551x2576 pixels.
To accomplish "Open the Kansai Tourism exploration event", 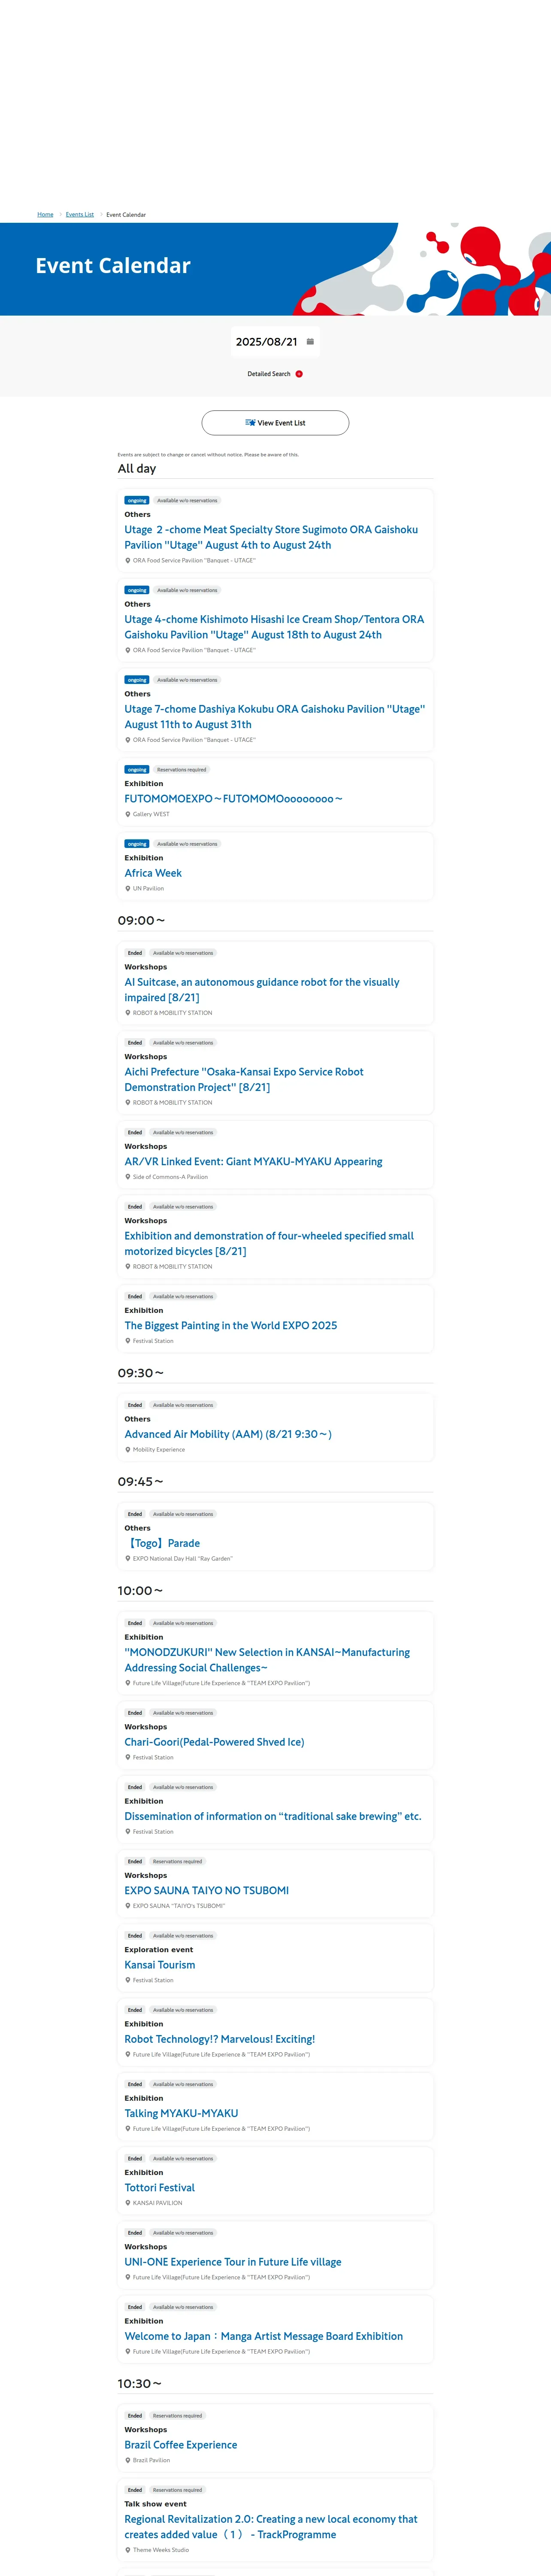I will click(x=160, y=1964).
